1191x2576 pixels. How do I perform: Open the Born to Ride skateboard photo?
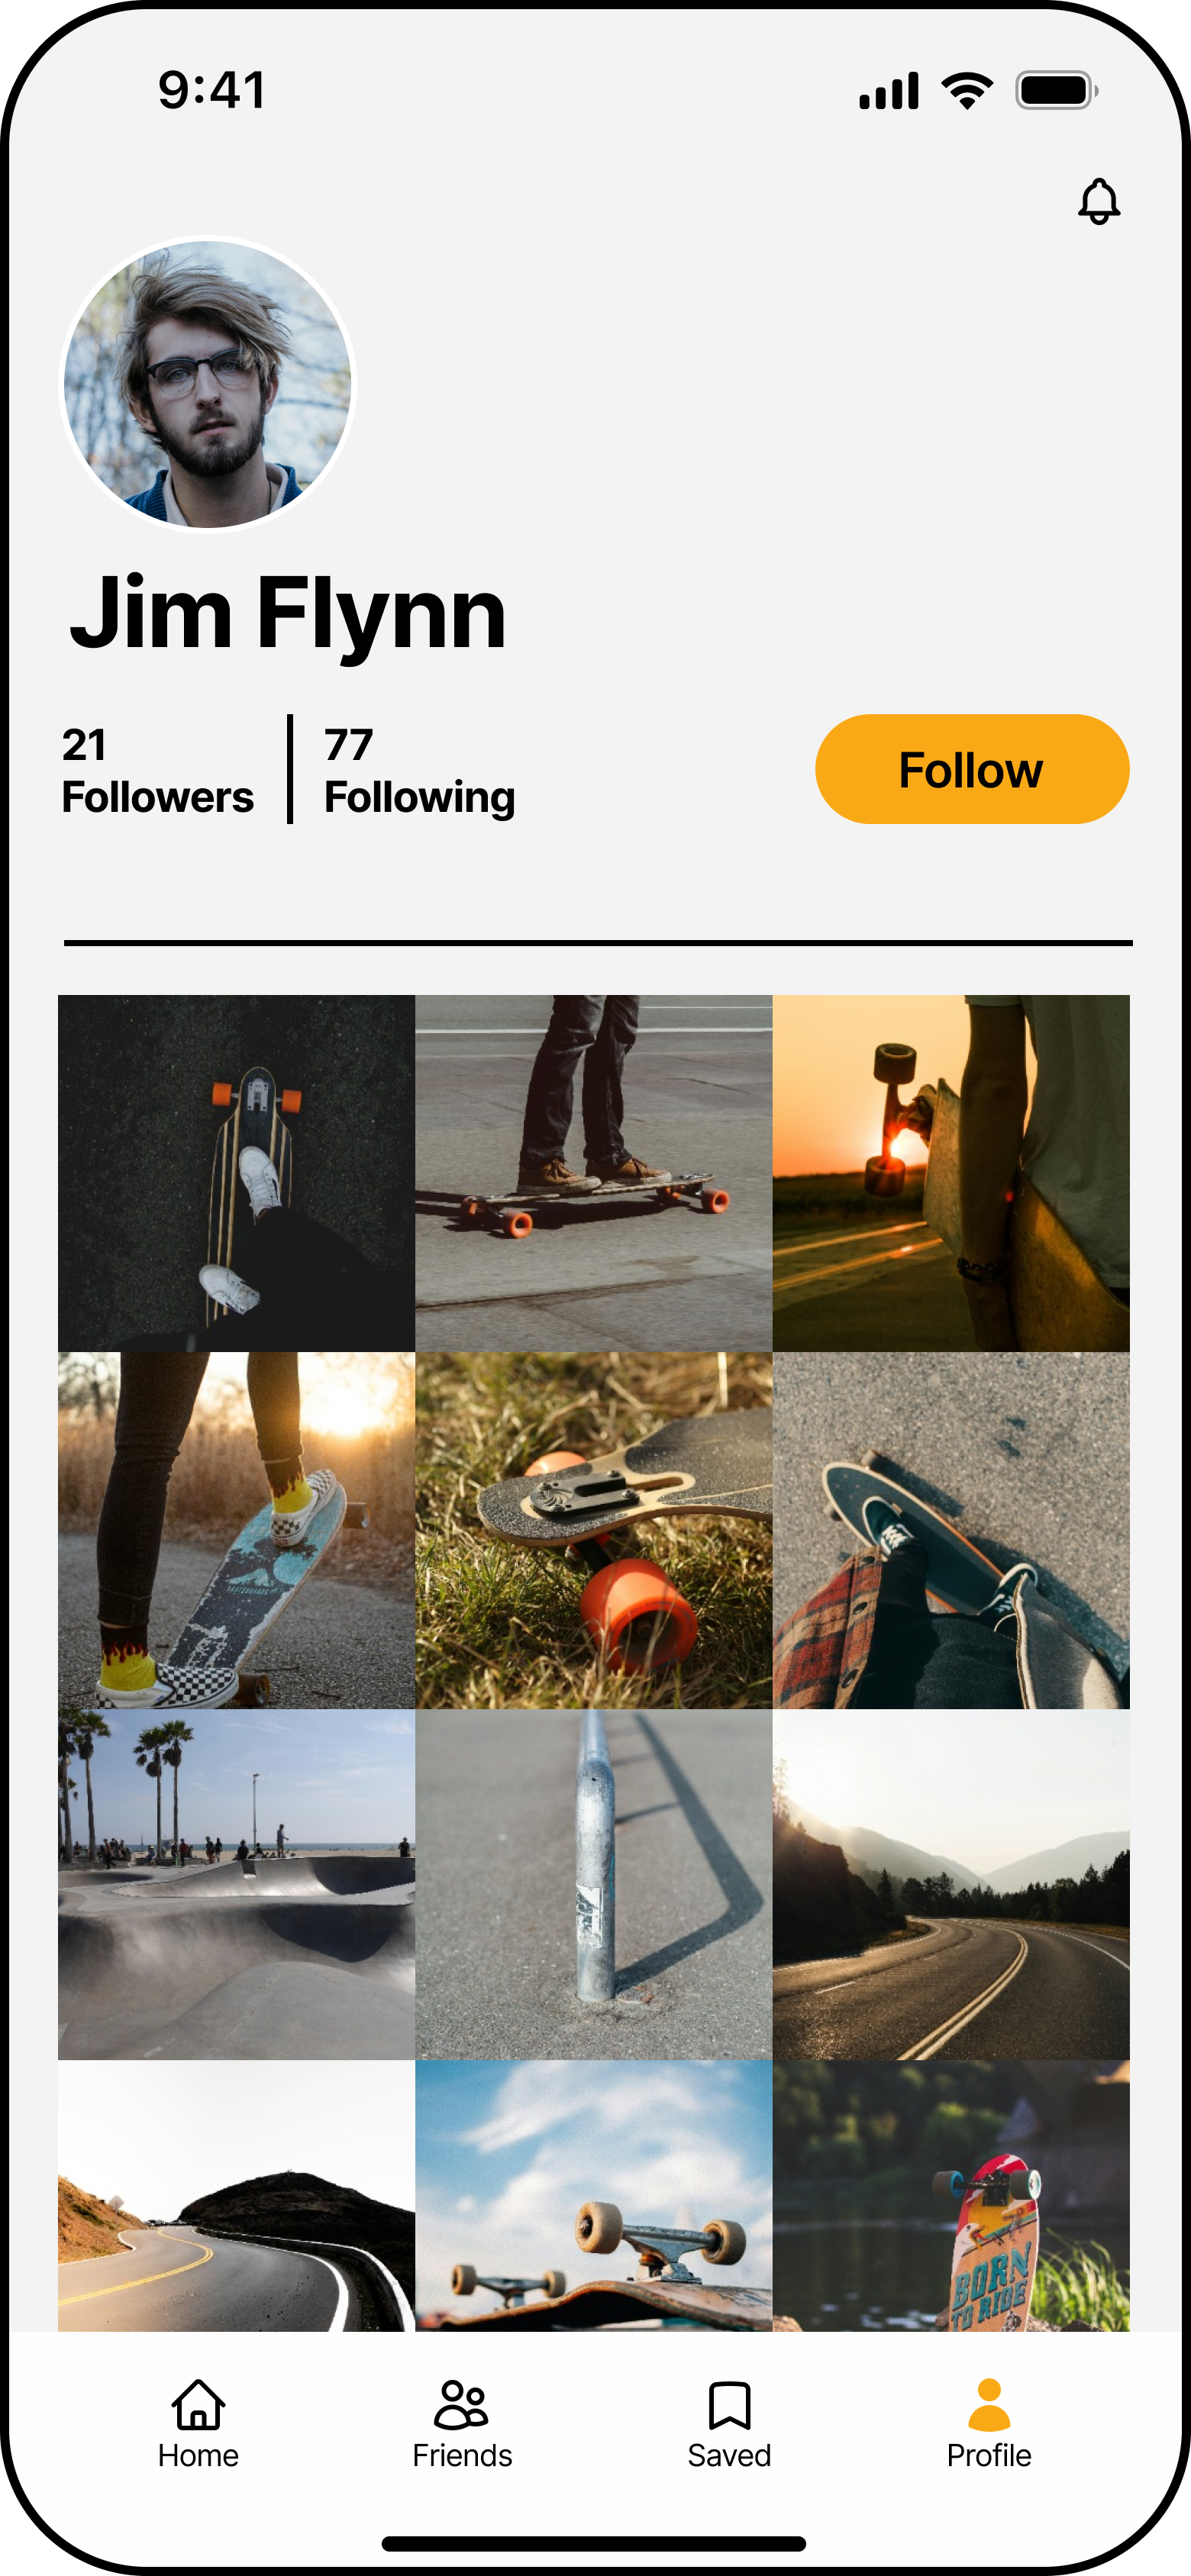[x=951, y=2195]
